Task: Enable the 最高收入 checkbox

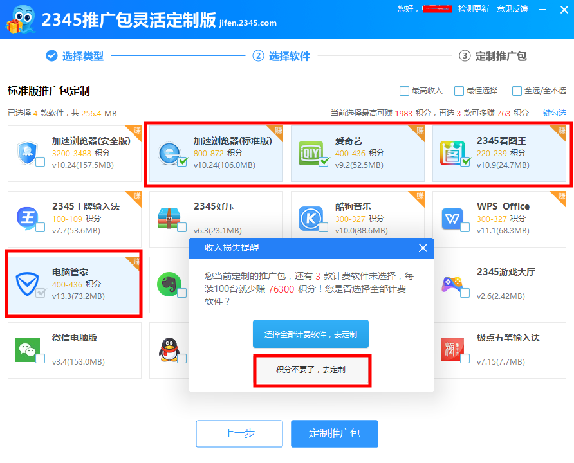Action: pyautogui.click(x=404, y=91)
